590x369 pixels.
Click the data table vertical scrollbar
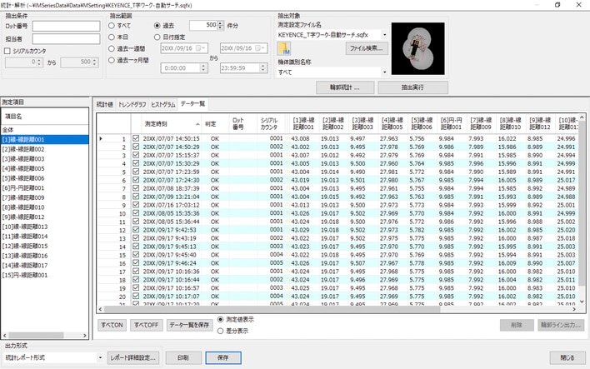[x=582, y=202]
